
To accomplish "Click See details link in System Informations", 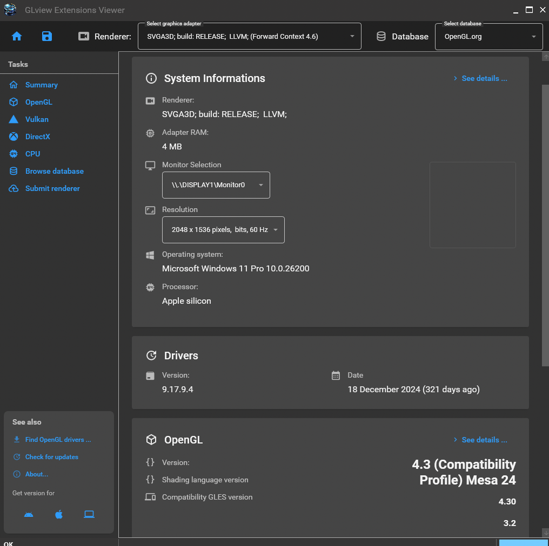I will coord(480,78).
